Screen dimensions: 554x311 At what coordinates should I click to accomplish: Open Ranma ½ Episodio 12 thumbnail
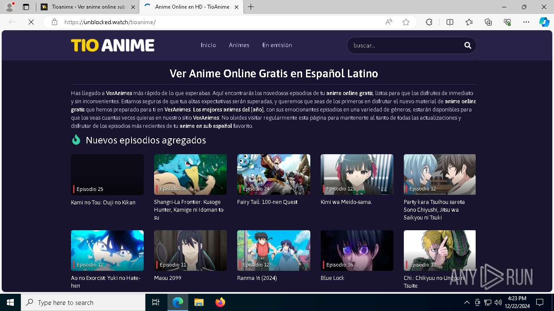[x=274, y=251]
